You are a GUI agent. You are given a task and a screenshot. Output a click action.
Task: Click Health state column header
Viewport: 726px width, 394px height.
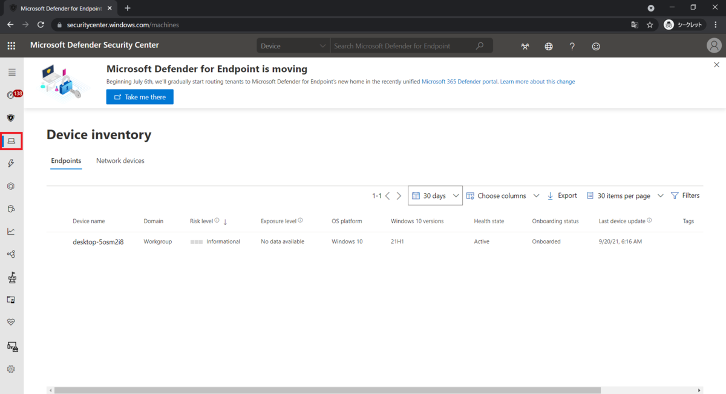point(489,222)
